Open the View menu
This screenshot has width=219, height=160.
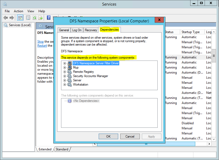point(31,11)
